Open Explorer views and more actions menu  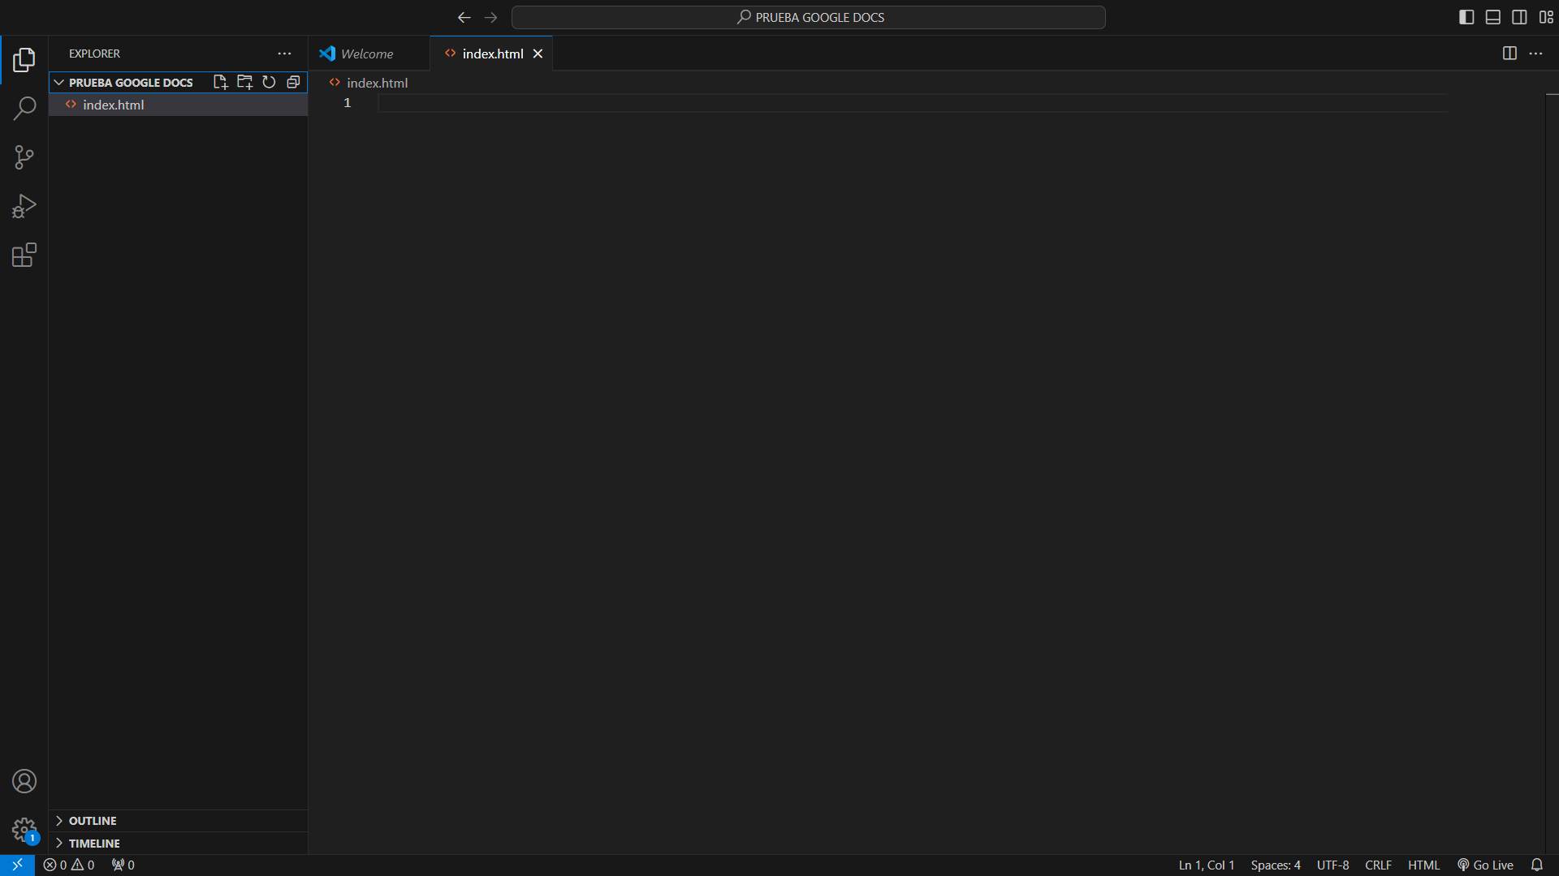pyautogui.click(x=284, y=54)
